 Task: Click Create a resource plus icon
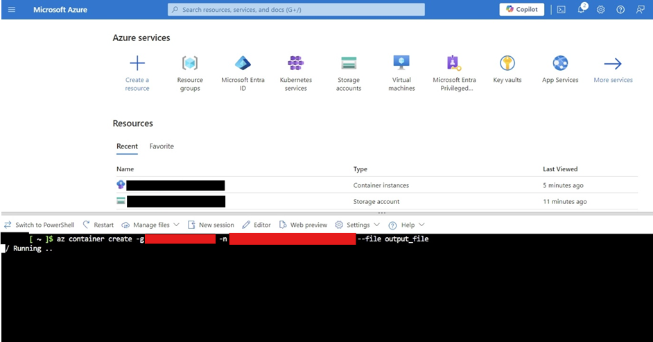(x=137, y=64)
